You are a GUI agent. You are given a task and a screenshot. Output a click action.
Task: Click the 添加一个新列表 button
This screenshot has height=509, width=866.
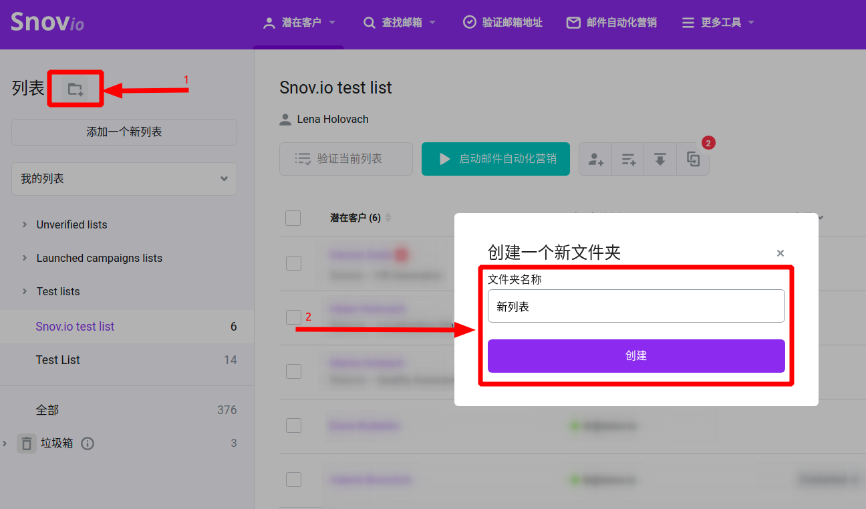[x=124, y=132]
